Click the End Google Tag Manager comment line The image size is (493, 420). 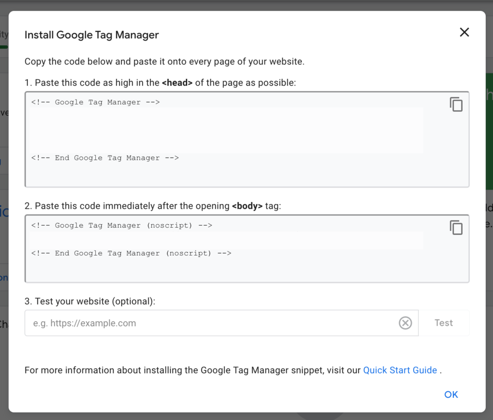105,158
